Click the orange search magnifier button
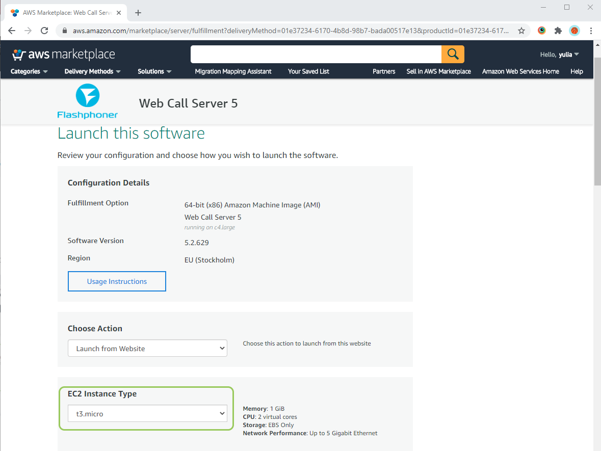Image resolution: width=601 pixels, height=451 pixels. [453, 54]
